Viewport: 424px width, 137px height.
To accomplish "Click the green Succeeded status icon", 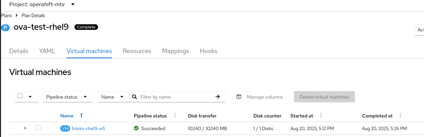I will 136,128.
